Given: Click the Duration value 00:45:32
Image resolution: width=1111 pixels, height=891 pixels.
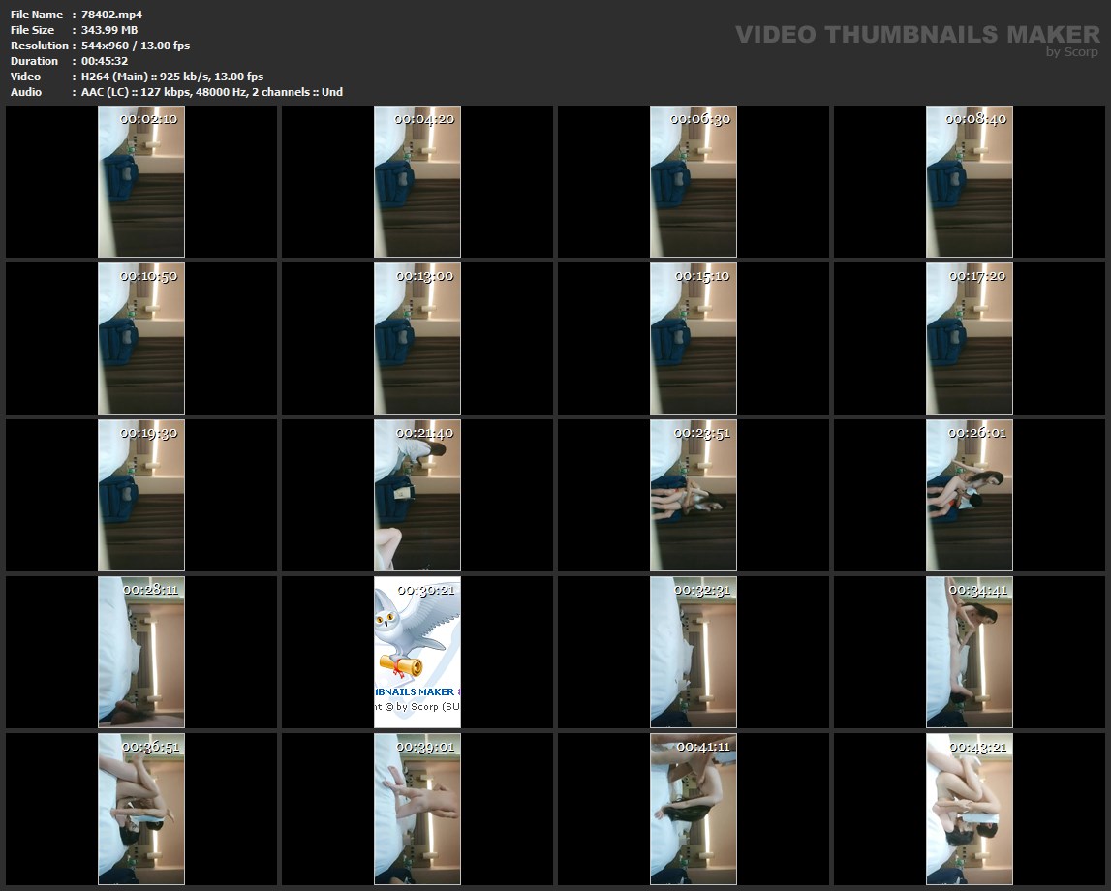Looking at the screenshot, I should click(105, 61).
